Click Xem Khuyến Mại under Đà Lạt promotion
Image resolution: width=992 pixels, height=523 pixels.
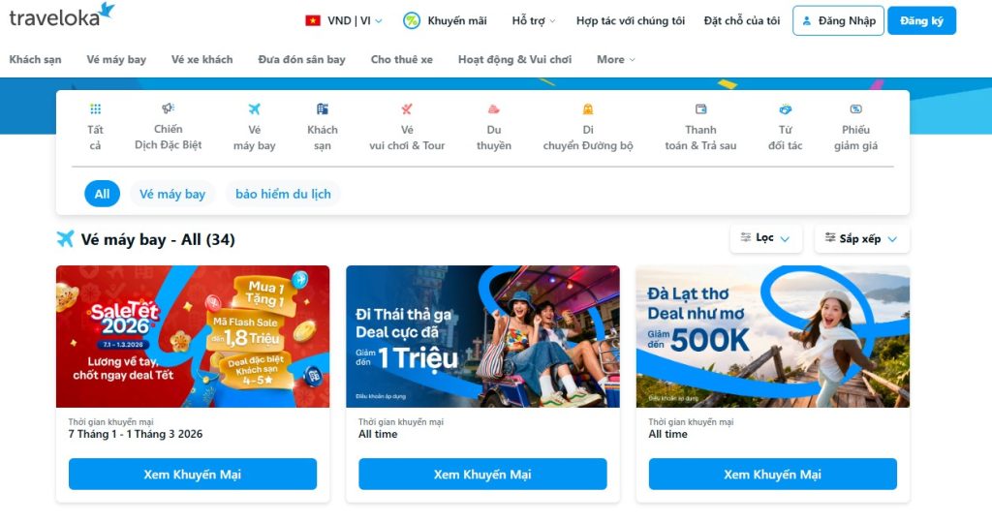[772, 475]
